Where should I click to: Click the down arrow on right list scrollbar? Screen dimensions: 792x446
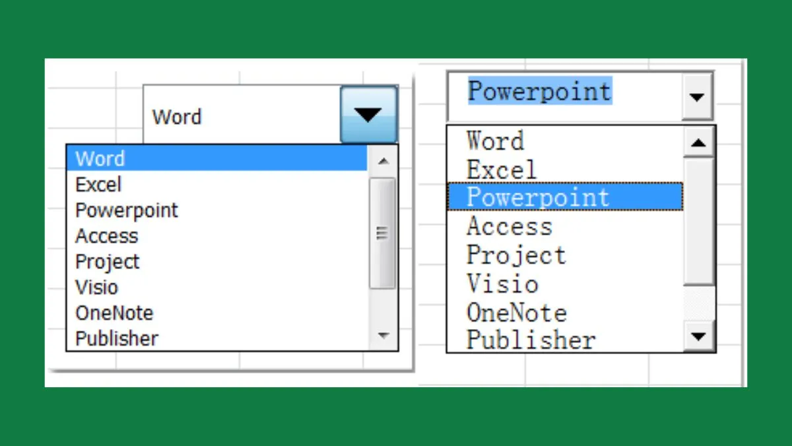(x=699, y=336)
